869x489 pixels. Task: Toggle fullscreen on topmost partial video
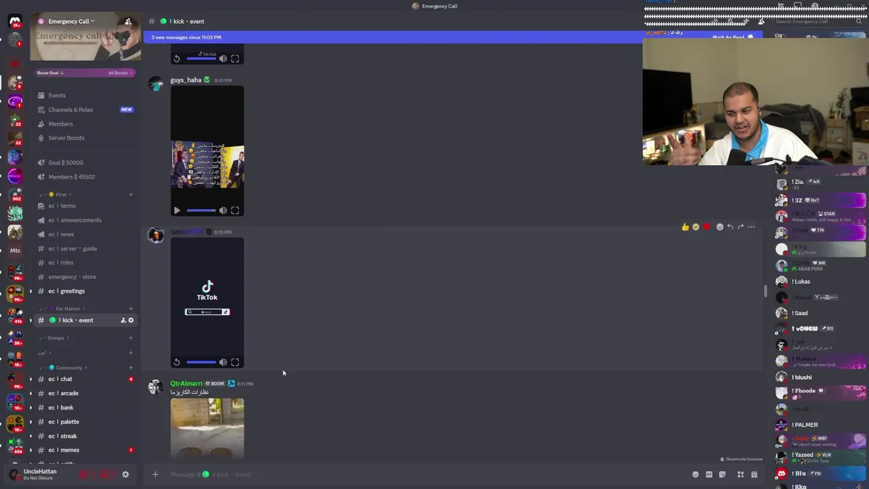(235, 58)
